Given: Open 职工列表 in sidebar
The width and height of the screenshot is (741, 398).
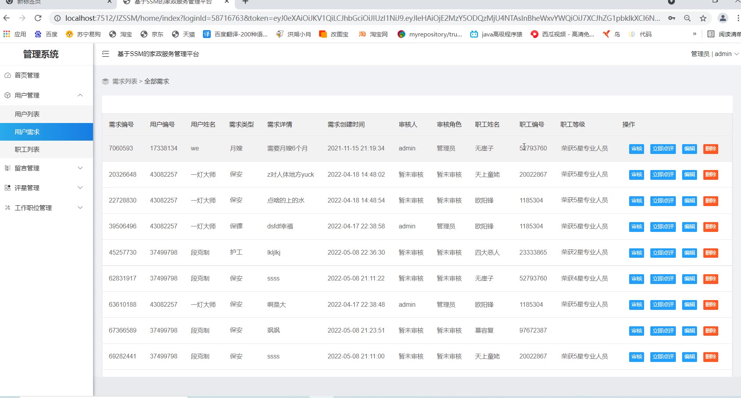Looking at the screenshot, I should (x=27, y=149).
